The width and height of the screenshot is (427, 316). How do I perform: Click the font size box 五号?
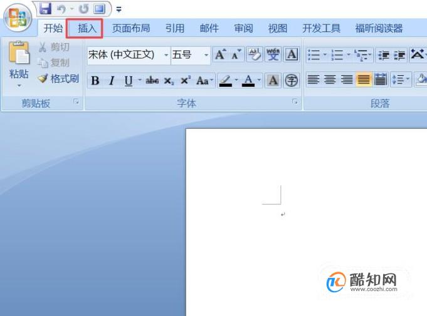(x=187, y=55)
